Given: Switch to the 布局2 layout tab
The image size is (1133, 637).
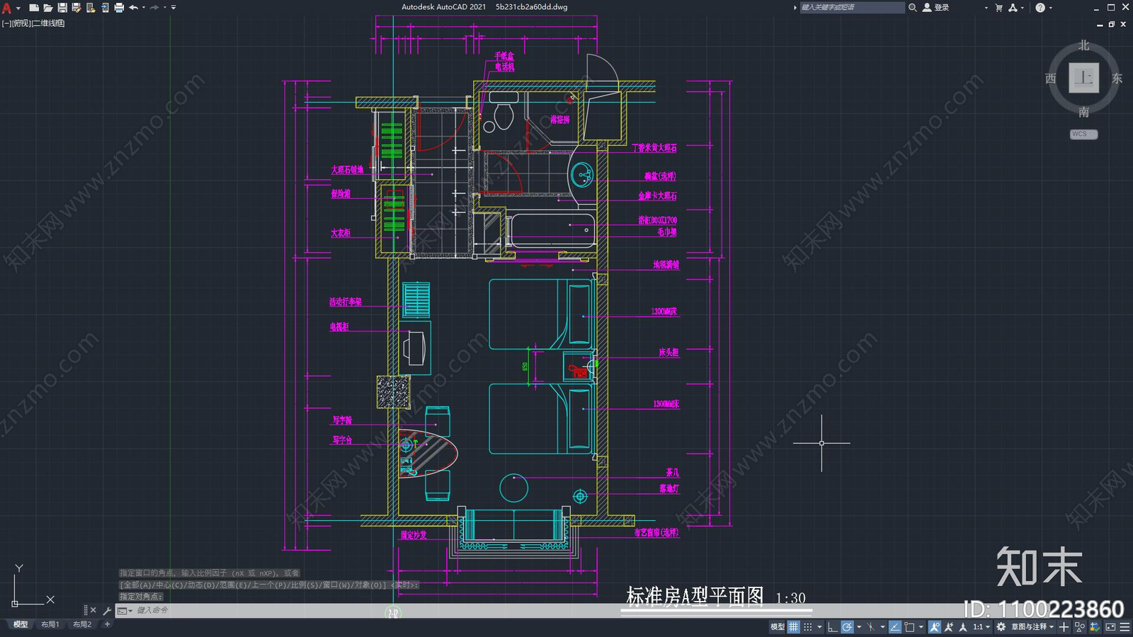Looking at the screenshot, I should click(x=82, y=624).
